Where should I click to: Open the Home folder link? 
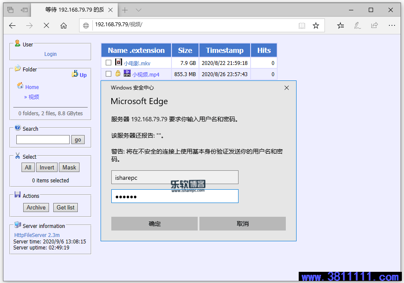(x=32, y=87)
